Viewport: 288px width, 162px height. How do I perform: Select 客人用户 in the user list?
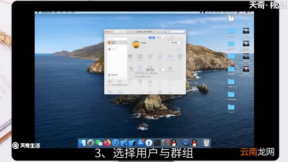click(117, 49)
